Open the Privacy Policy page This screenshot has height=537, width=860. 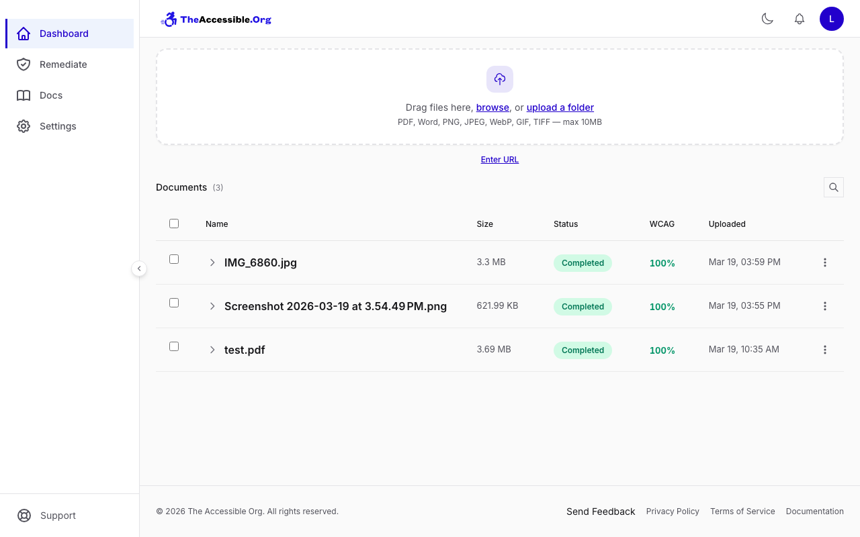coord(673,511)
